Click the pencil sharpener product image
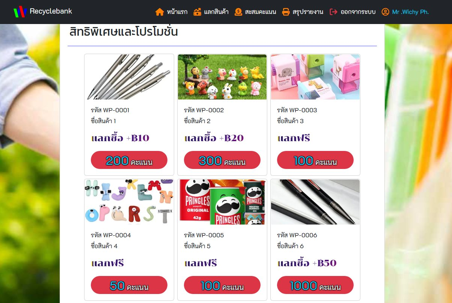This screenshot has height=303, width=452. click(315, 77)
